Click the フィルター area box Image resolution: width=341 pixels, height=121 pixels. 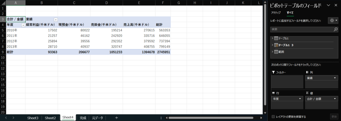[x=287, y=82]
